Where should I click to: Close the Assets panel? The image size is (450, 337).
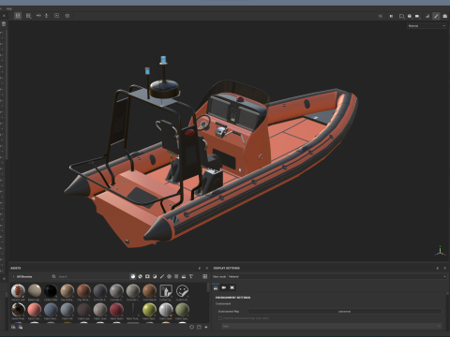point(206,268)
